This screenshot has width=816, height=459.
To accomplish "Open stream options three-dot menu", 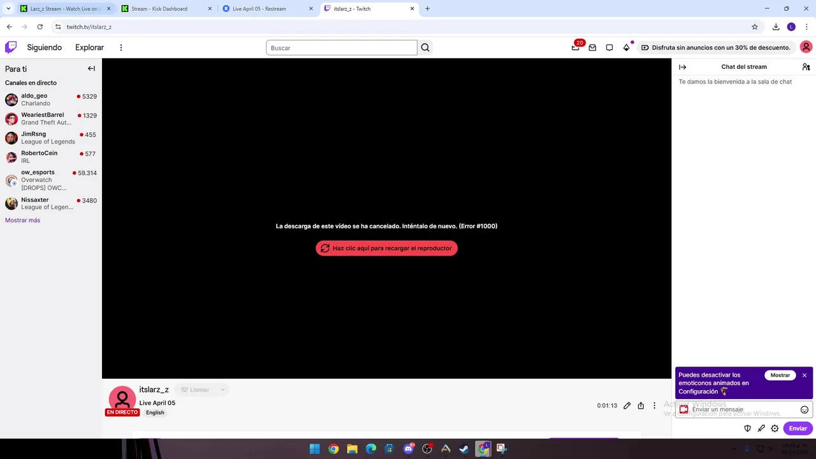I will pos(654,405).
